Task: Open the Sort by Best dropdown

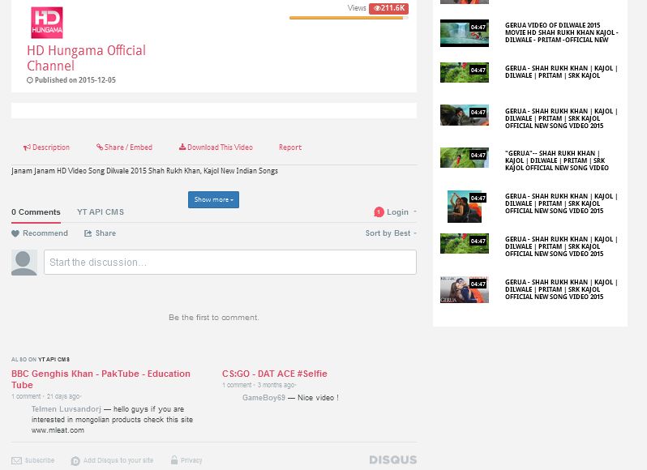Action: pyautogui.click(x=391, y=233)
